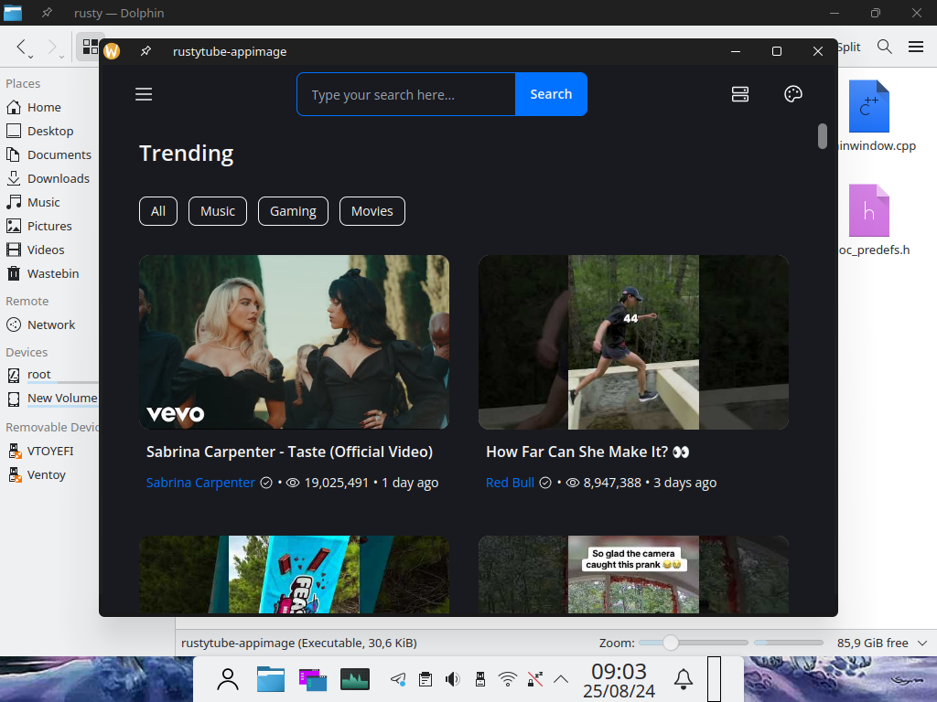This screenshot has height=702, width=937.
Task: Select the mainwindow.cpp file icon
Action: [x=869, y=106]
